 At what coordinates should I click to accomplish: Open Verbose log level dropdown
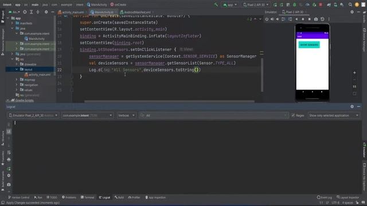[126, 116]
